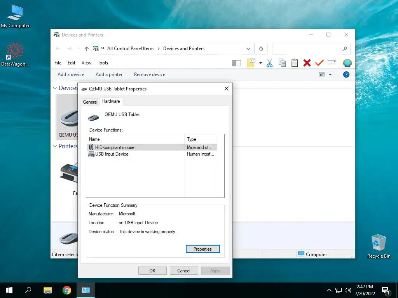The image size is (398, 298).
Task: Open the View menu
Action: point(86,63)
